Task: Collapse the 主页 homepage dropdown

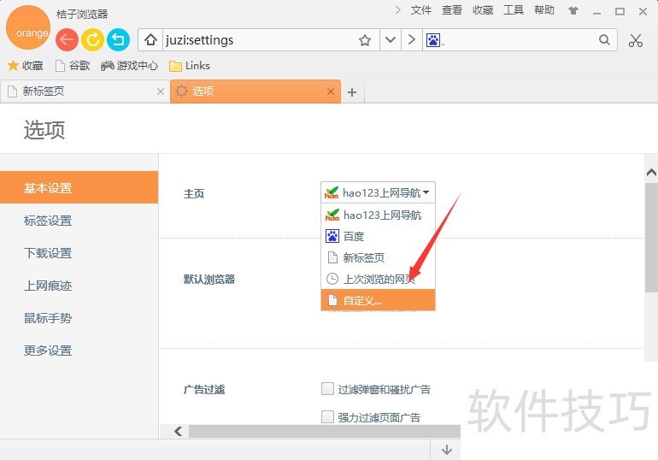Action: coord(378,192)
